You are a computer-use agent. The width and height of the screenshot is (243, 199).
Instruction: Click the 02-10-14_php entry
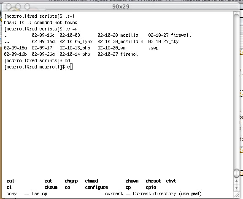[75, 55]
